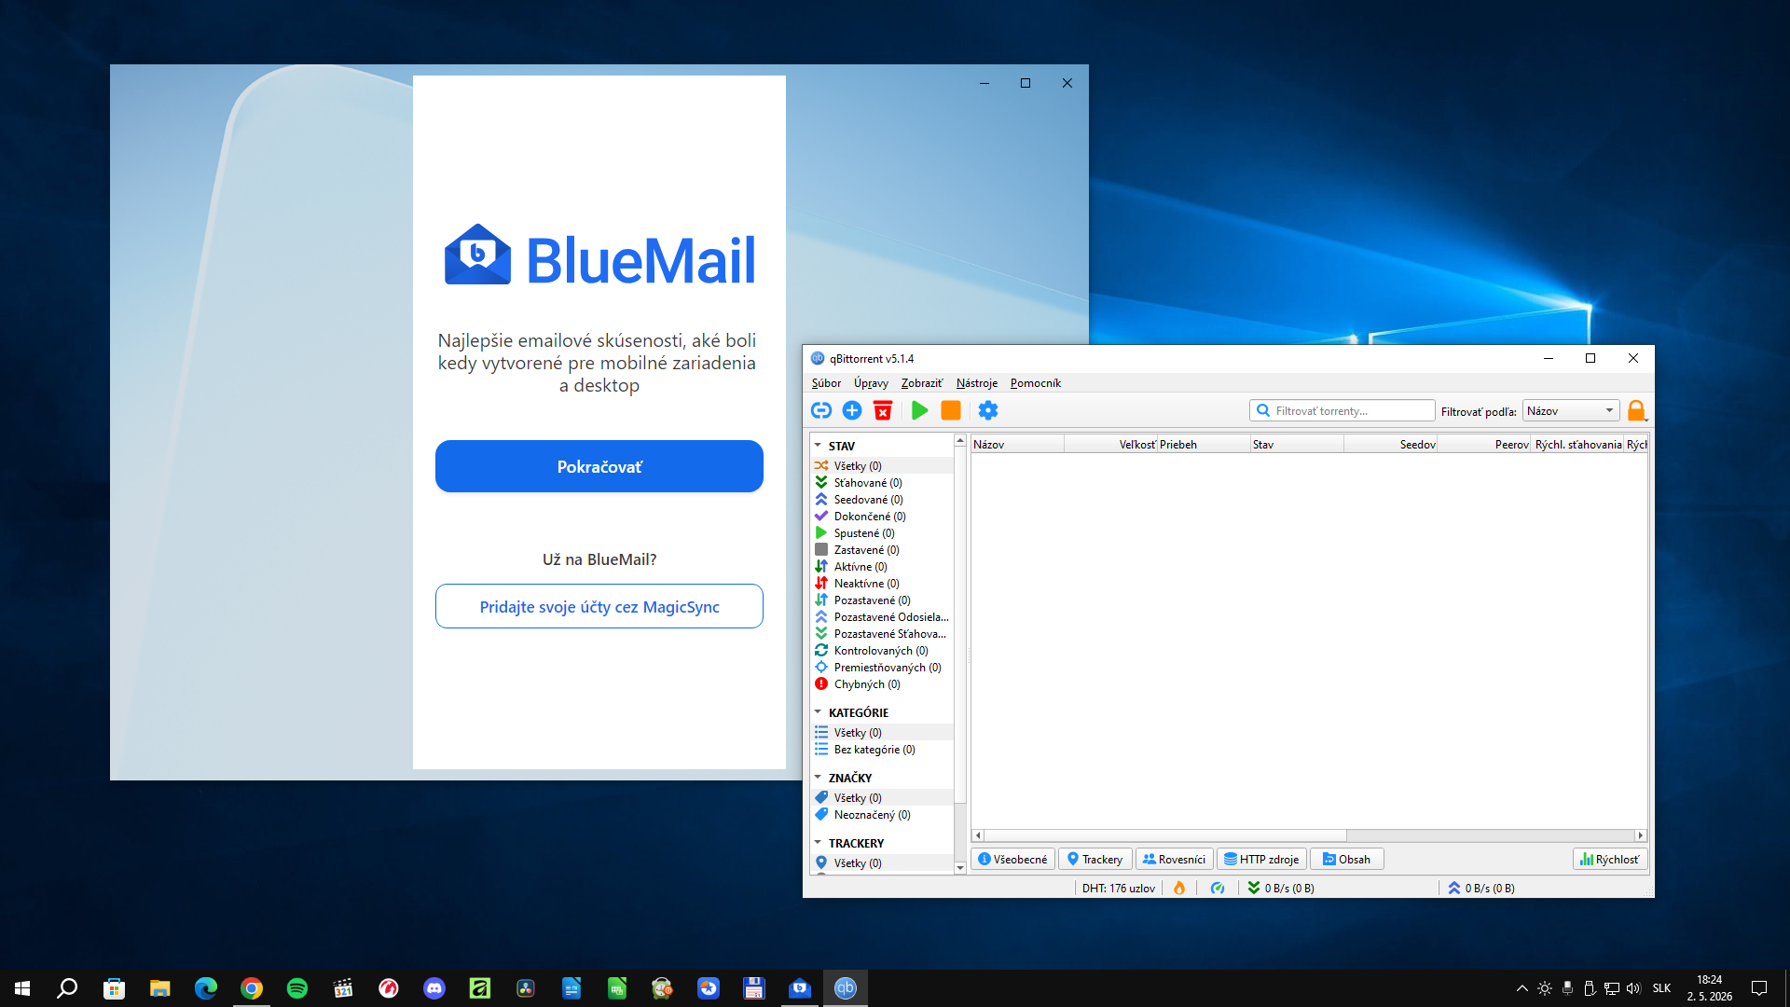Open the Nástroje menu
Viewport: 1790px width, 1007px height.
976,383
